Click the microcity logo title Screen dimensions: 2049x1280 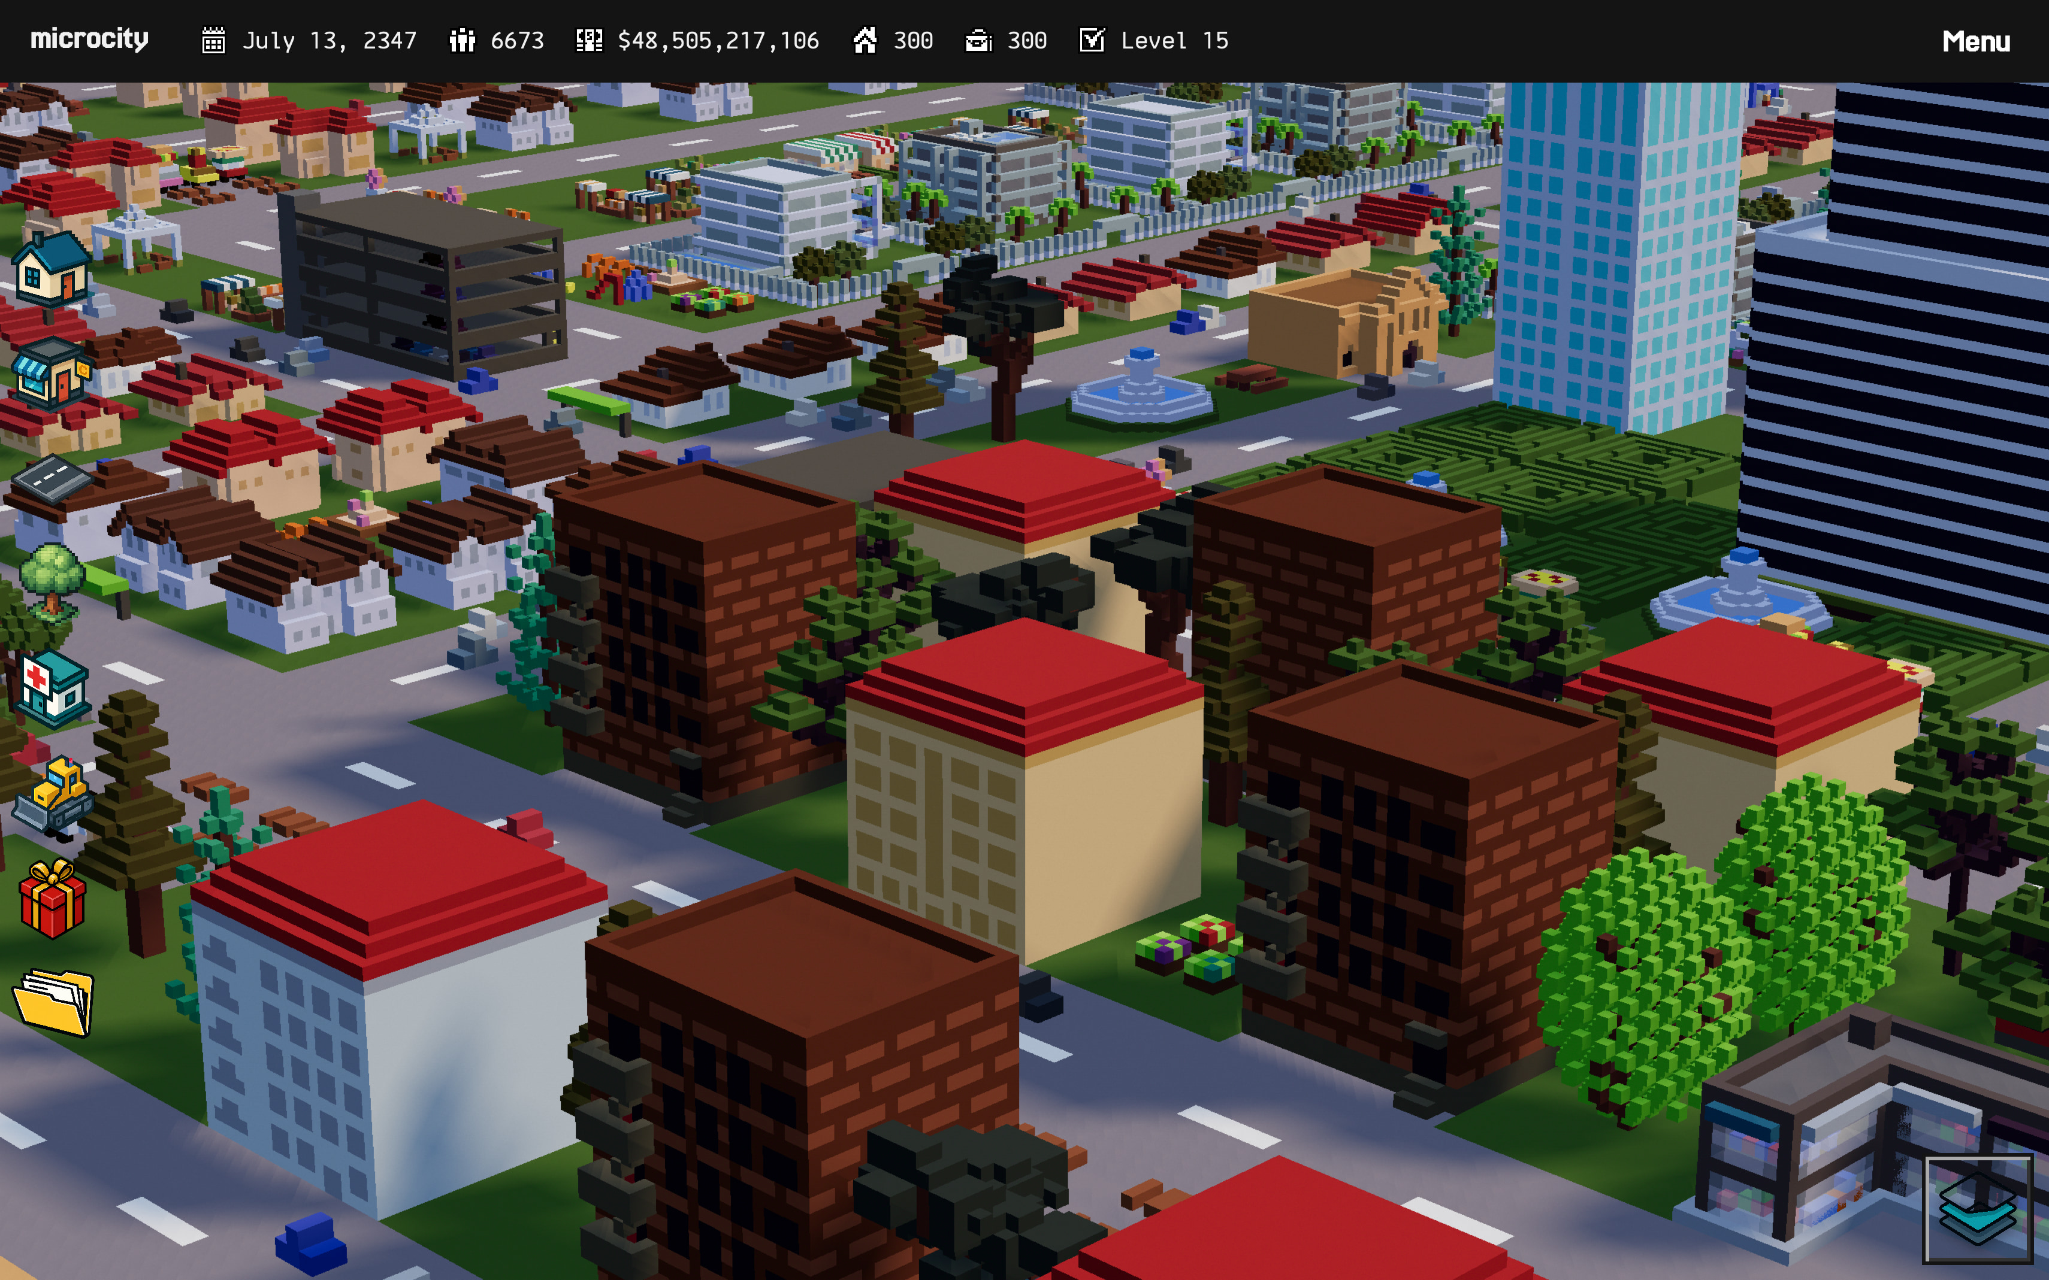[x=89, y=40]
